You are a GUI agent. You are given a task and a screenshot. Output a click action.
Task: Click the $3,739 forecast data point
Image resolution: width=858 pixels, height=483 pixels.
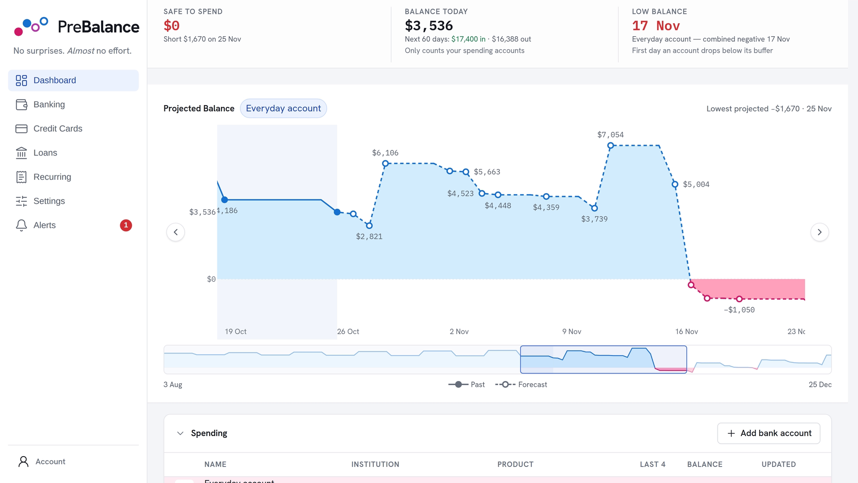pos(594,208)
